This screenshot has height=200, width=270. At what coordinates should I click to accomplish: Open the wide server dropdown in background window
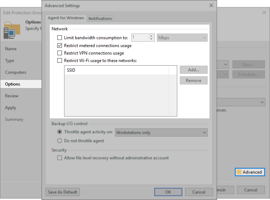pos(241,102)
